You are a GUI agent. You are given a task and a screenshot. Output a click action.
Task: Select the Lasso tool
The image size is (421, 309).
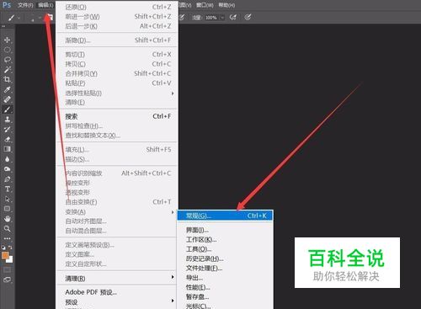(x=8, y=60)
